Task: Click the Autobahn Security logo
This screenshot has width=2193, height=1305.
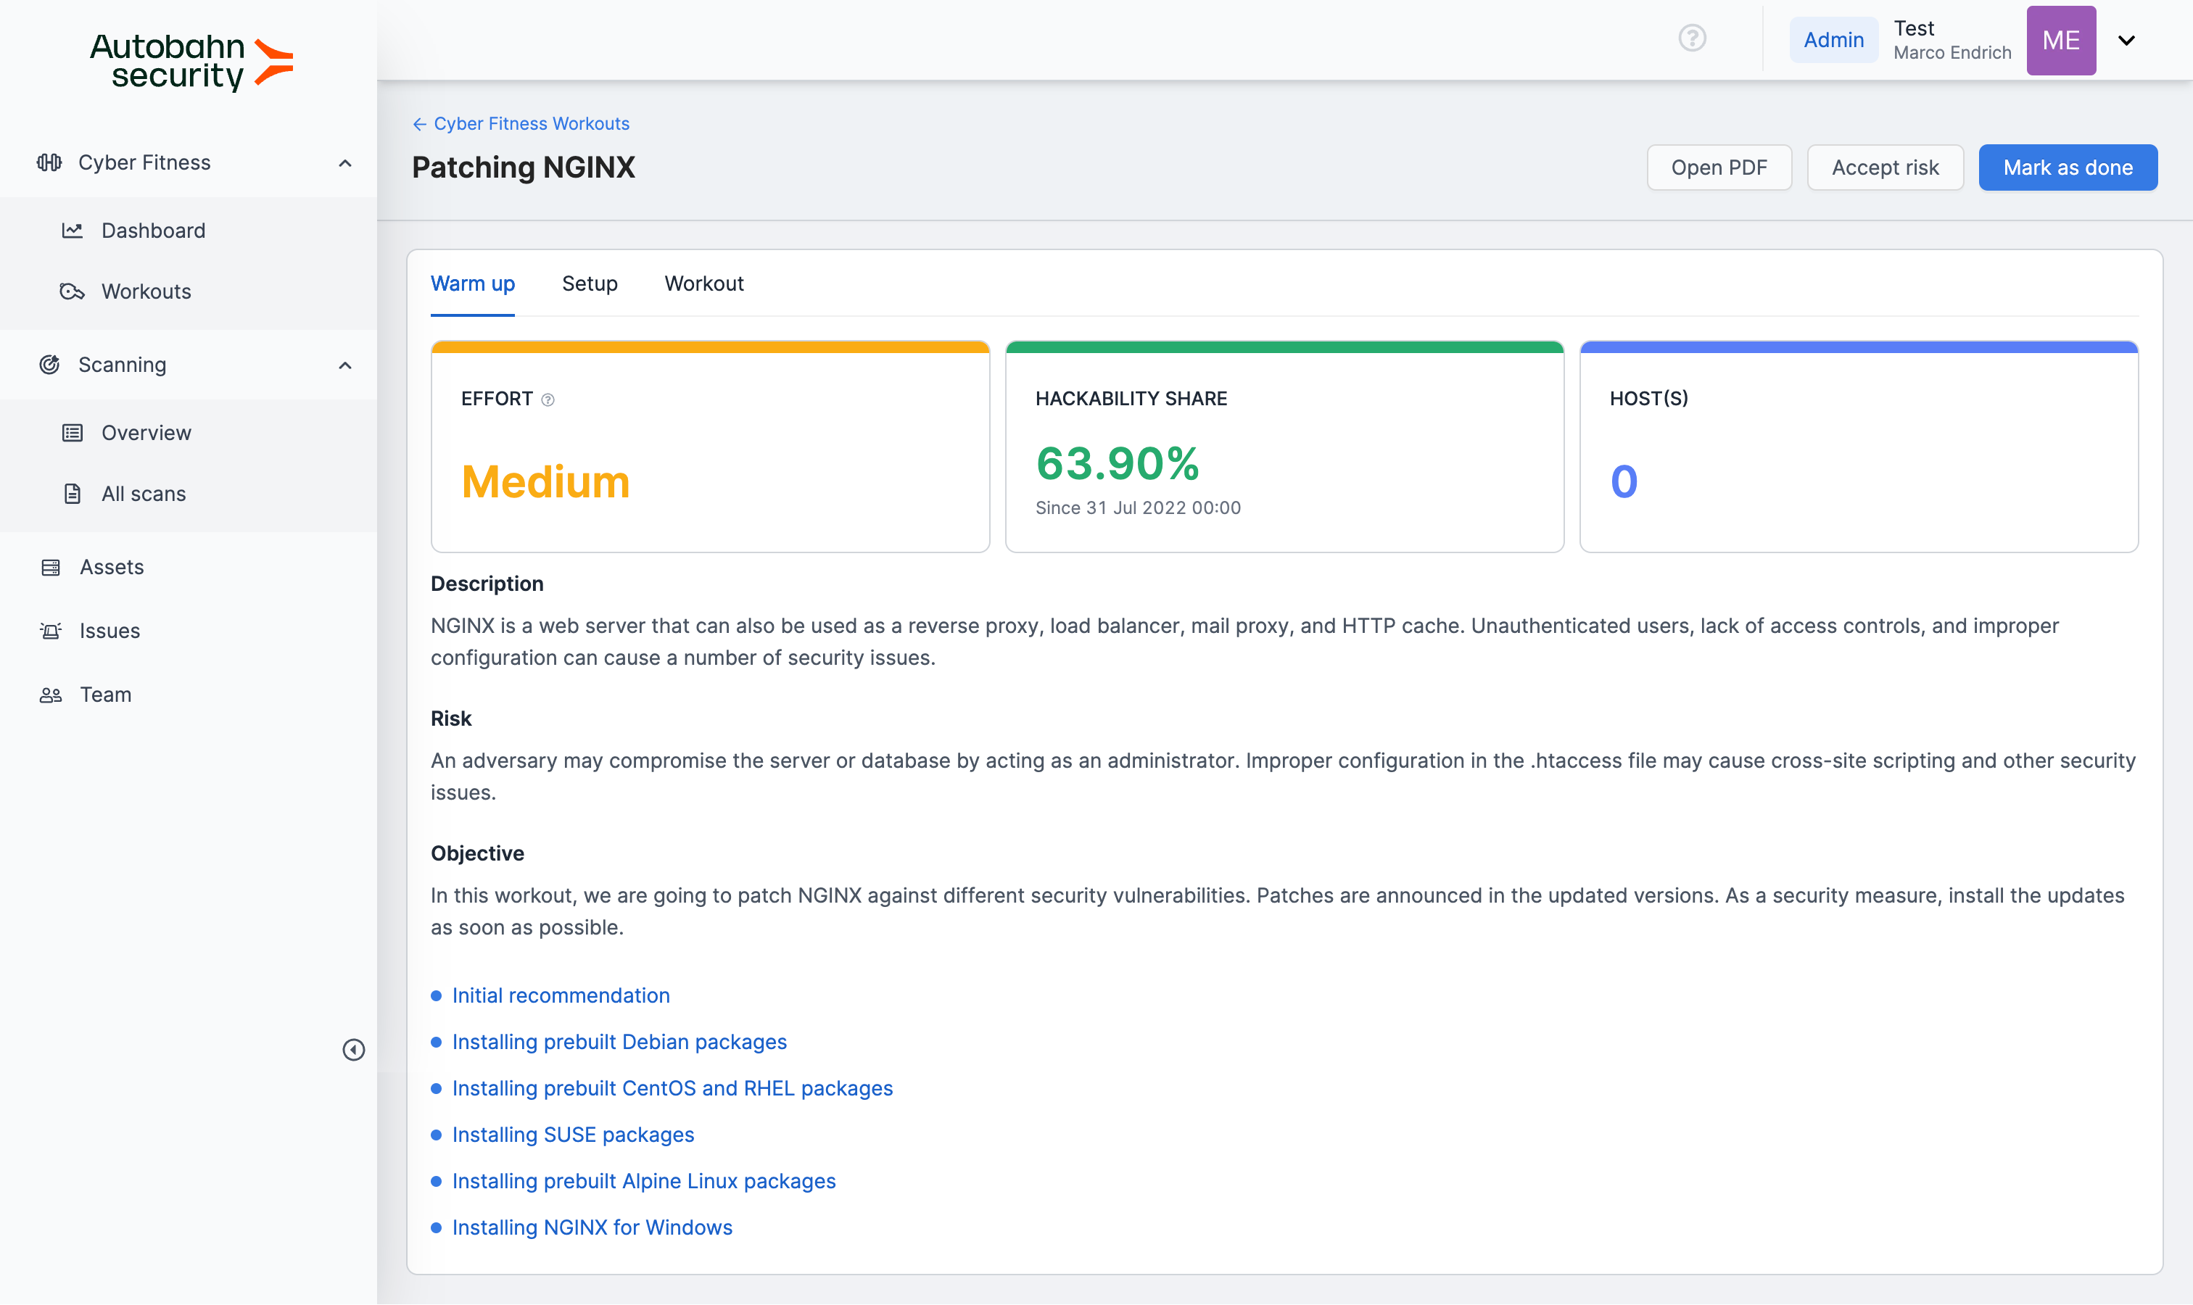Action: click(191, 62)
